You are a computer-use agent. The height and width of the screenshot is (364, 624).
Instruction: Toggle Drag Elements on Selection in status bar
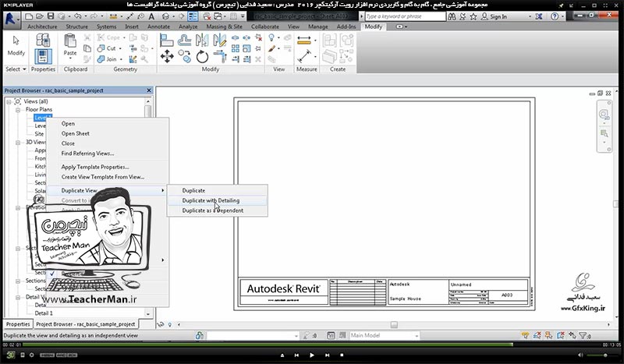pos(573,336)
